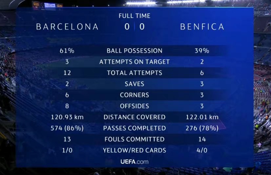The image size is (271, 175).
Task: Click the PASSES COMPLETED label
Action: (135, 128)
